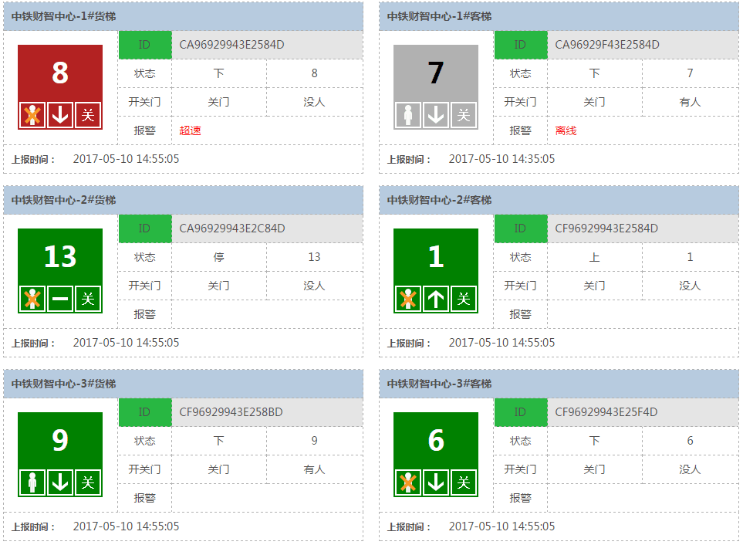This screenshot has height=545, width=743.
Task: Click the red floor 8 display tile
Action: pyautogui.click(x=60, y=73)
